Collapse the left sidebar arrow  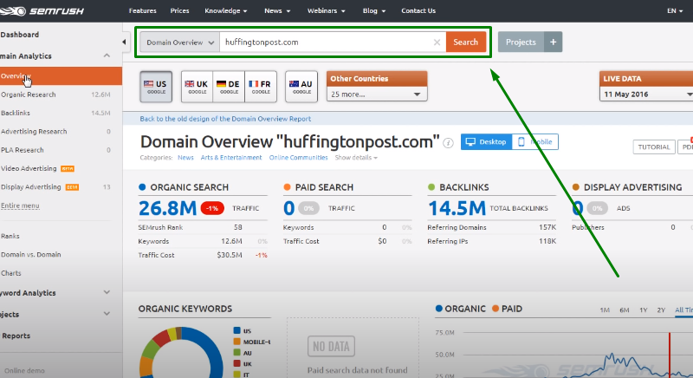pos(128,42)
